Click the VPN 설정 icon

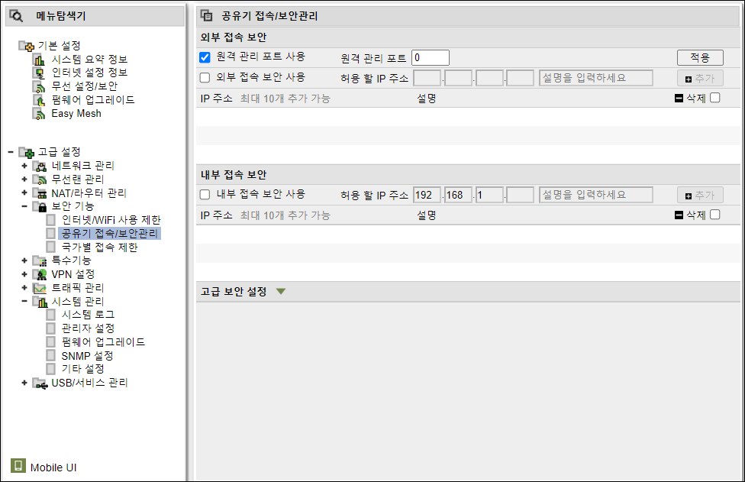40,274
